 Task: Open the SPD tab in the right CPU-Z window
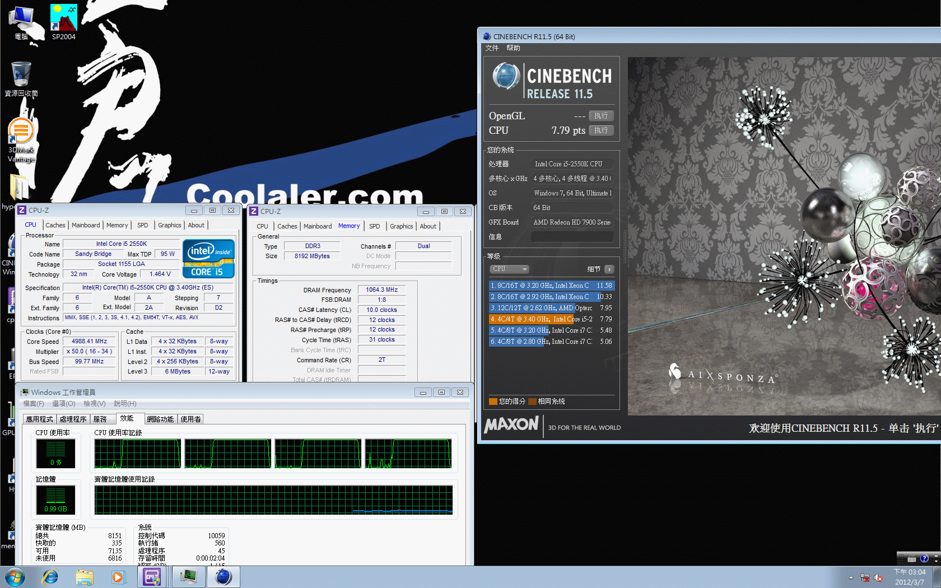tap(375, 226)
